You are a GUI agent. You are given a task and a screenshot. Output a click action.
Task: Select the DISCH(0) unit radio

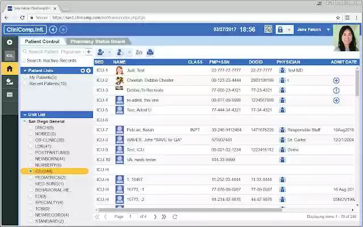(31, 128)
